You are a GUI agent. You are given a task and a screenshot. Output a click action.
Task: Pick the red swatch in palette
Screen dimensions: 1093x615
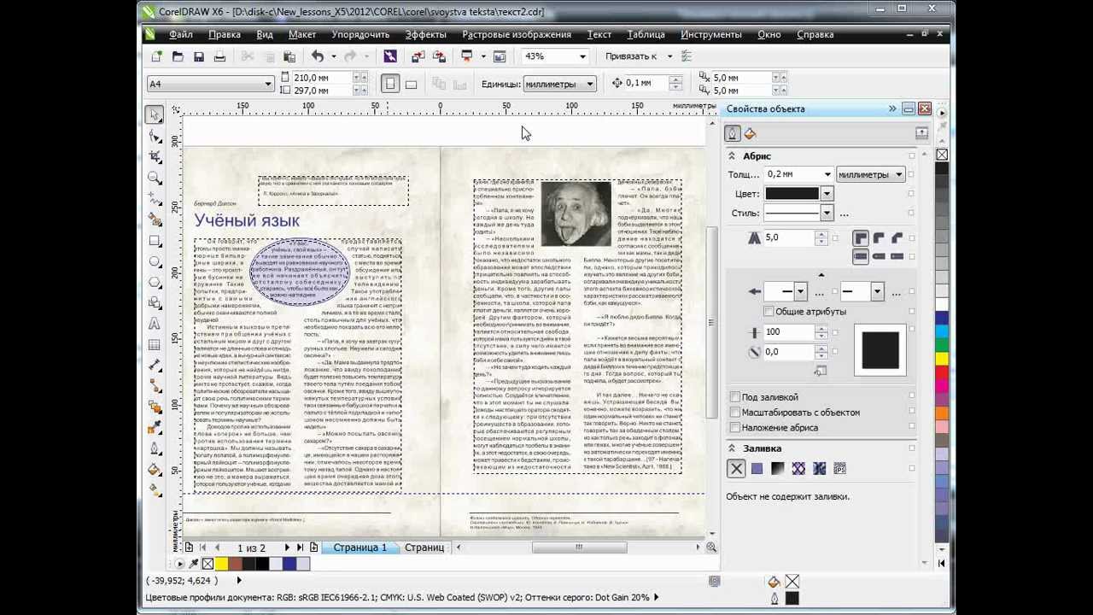942,373
